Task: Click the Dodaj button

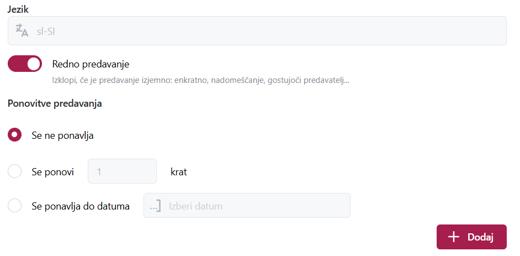Action: [x=471, y=237]
